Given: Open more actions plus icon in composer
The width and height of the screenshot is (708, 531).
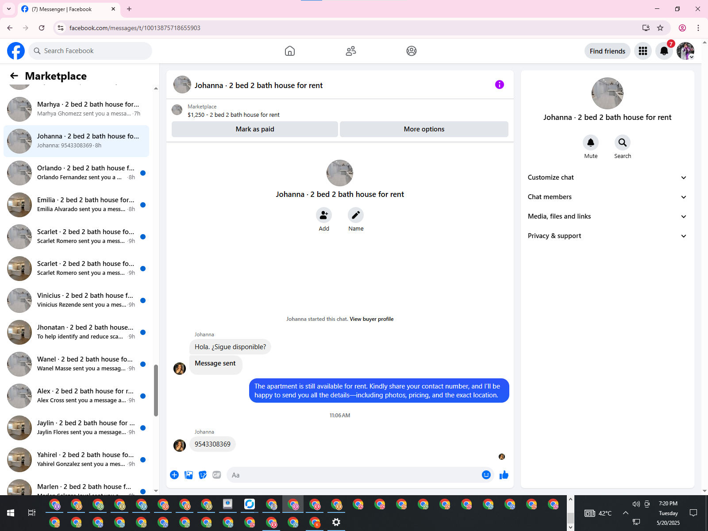Looking at the screenshot, I should 174,475.
